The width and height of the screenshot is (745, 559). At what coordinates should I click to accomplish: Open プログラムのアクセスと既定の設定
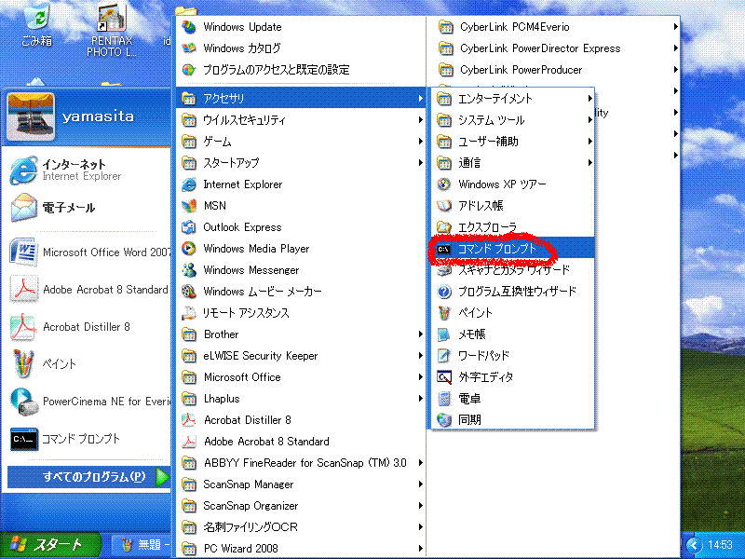point(301,70)
